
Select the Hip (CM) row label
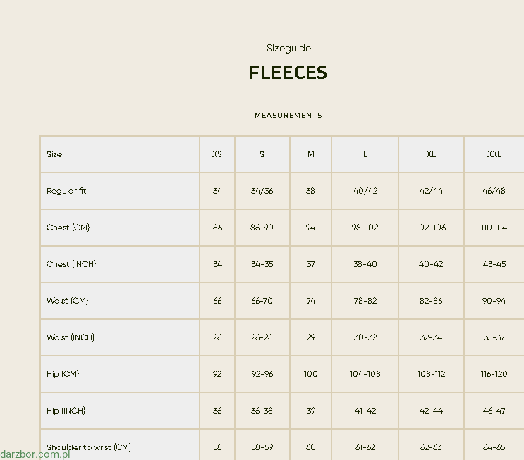click(x=63, y=374)
